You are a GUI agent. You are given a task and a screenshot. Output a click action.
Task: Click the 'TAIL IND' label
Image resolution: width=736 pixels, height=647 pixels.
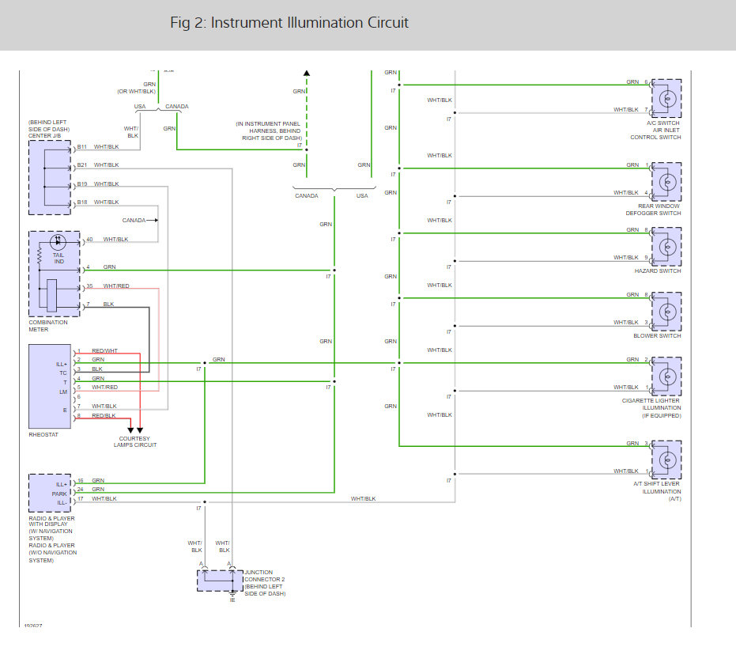click(59, 258)
